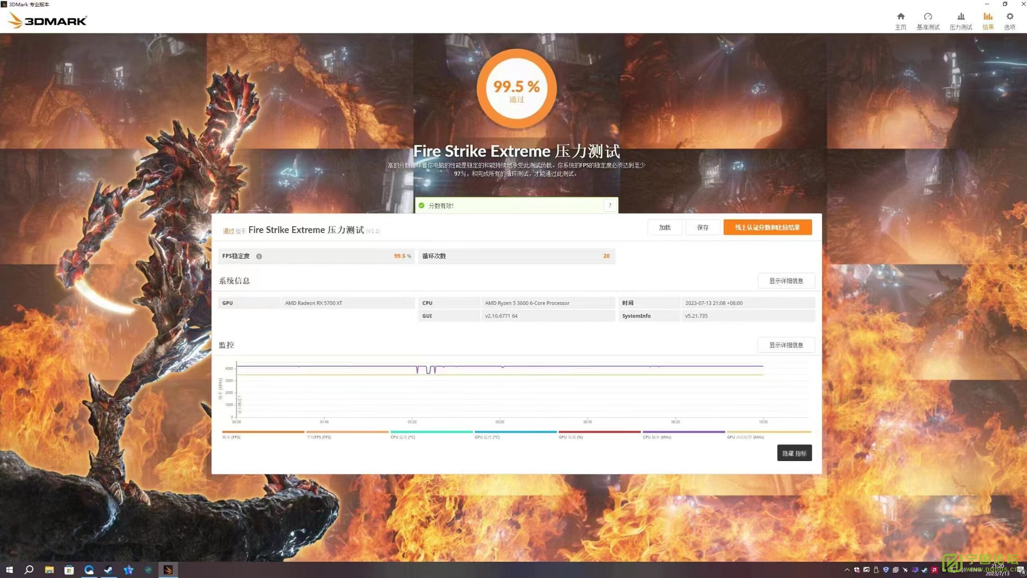The image size is (1027, 578).
Task: Click the teal round app taskbar icon
Action: click(x=148, y=570)
